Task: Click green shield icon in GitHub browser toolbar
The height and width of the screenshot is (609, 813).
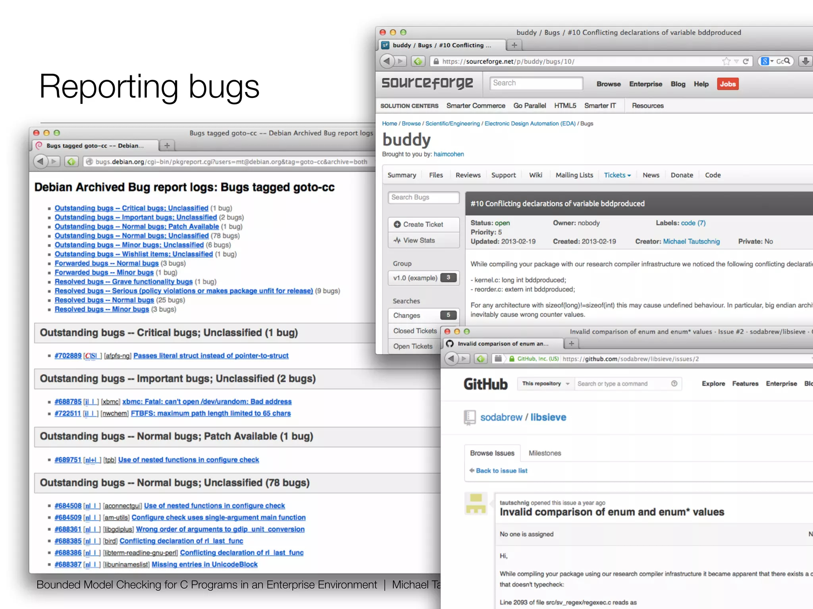Action: 481,358
